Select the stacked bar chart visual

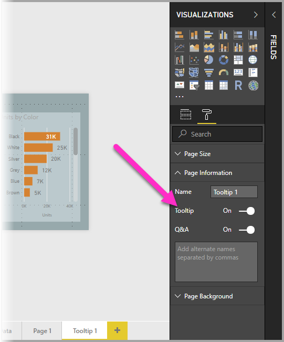(180, 35)
